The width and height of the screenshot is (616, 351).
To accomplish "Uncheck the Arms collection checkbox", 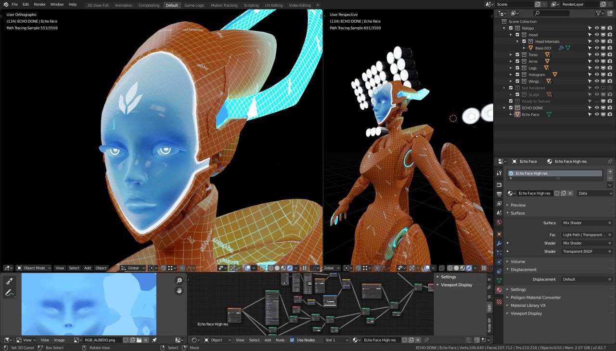I will pos(517,61).
